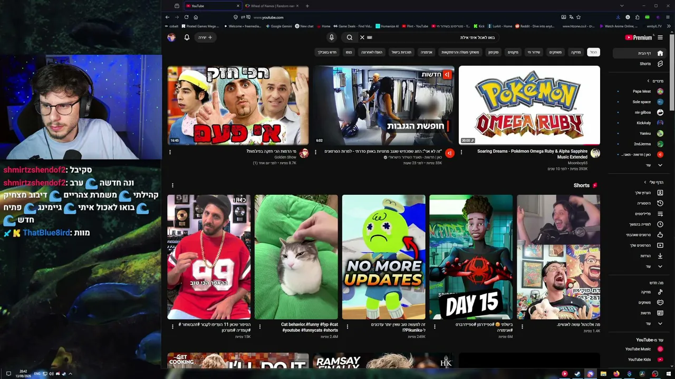Click the browser home button

point(196,17)
